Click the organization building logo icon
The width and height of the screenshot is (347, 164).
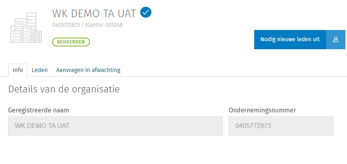26,27
